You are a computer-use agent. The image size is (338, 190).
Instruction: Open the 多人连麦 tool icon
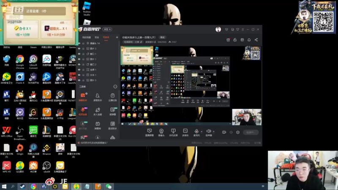[98, 111]
